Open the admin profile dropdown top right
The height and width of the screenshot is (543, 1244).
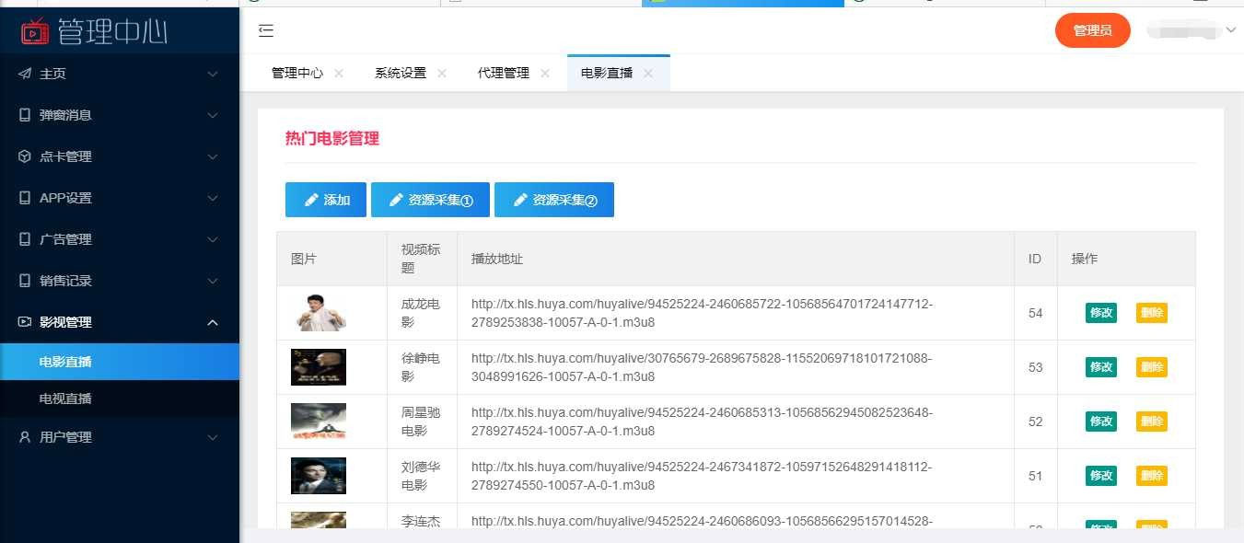tap(1192, 30)
